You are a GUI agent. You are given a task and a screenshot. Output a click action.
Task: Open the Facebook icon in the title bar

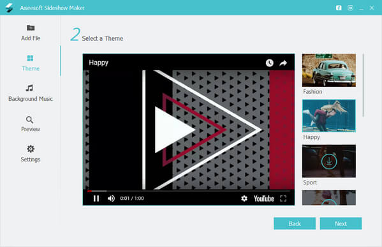pos(339,8)
